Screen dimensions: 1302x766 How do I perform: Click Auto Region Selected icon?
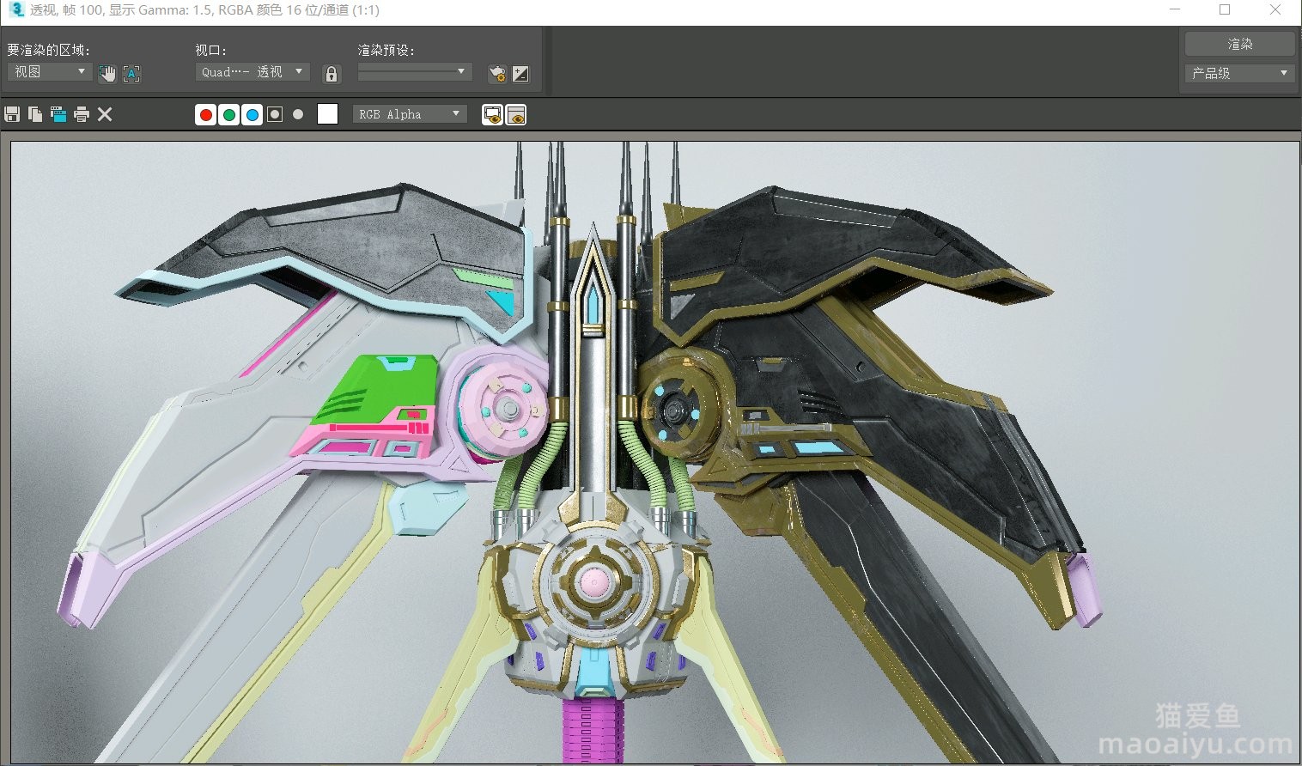(x=131, y=74)
